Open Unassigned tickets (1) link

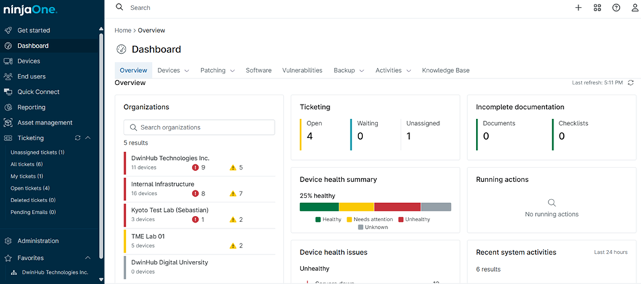[38, 153]
